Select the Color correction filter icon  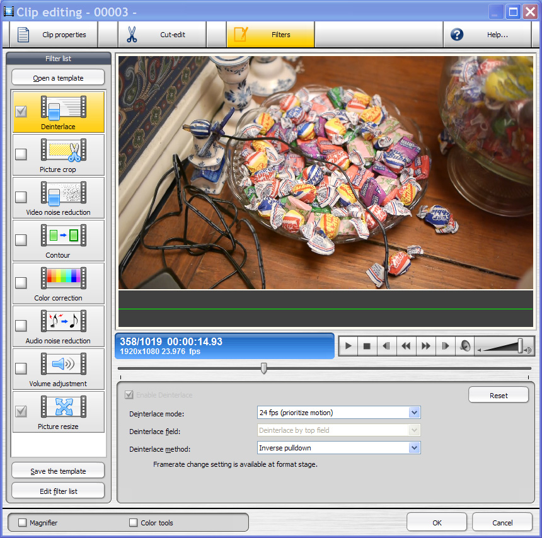coord(64,278)
